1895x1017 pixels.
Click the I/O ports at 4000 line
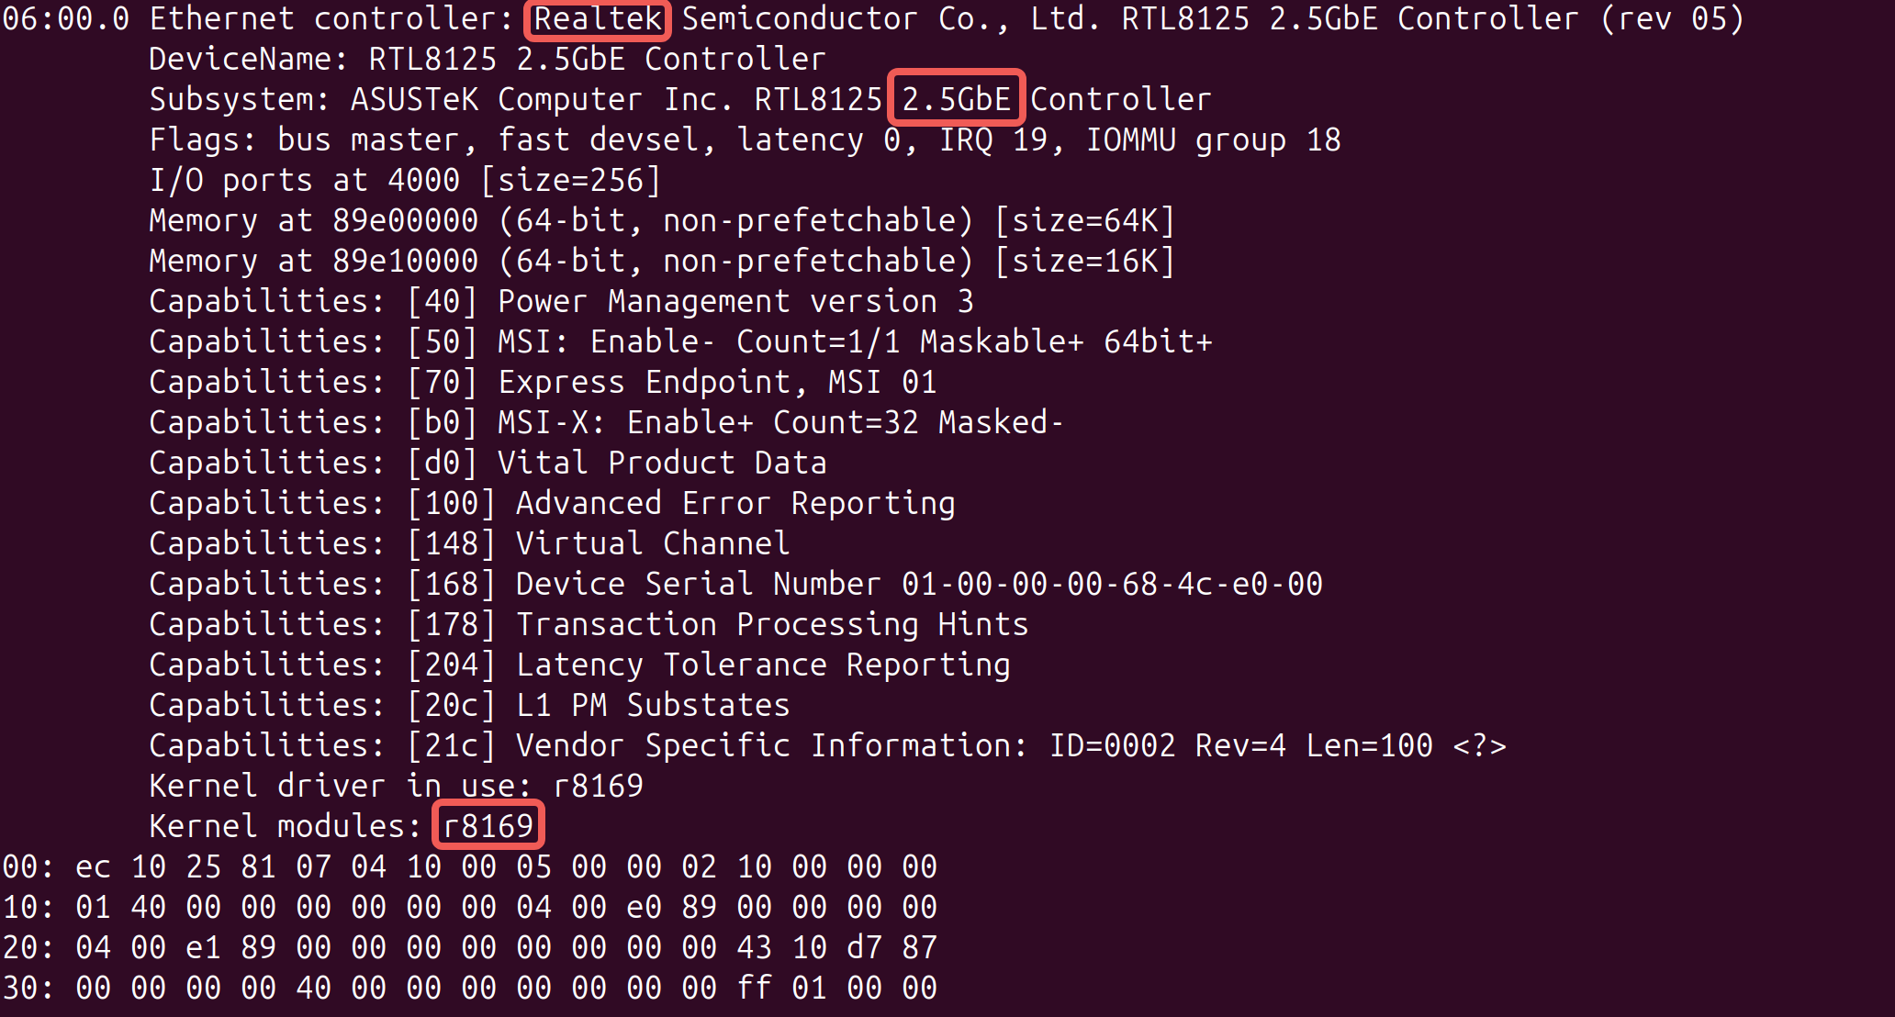(x=405, y=180)
